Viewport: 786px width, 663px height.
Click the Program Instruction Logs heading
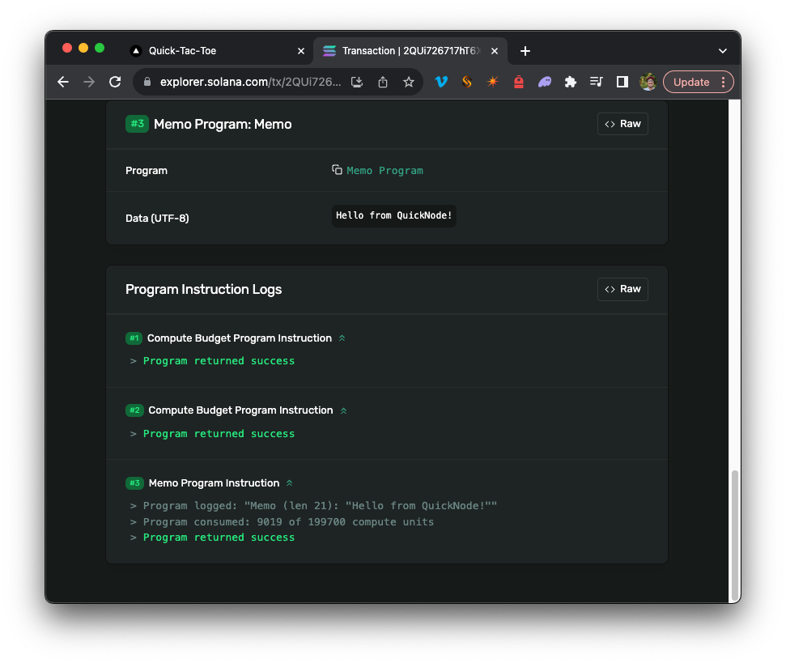[203, 289]
